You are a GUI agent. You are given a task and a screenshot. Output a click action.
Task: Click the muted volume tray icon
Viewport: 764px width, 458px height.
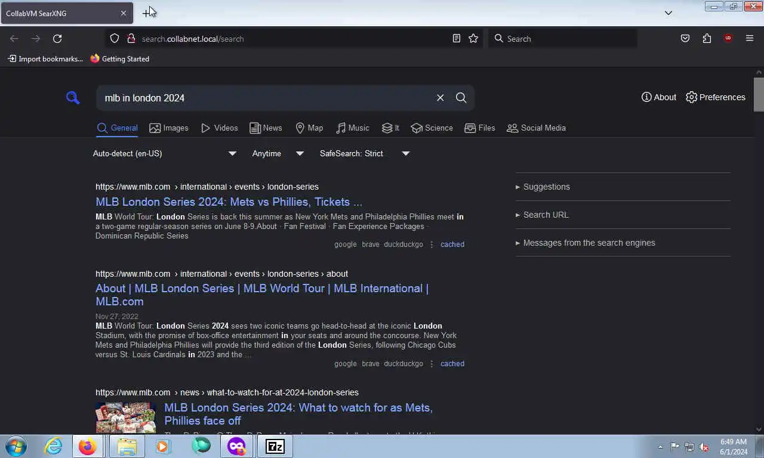[x=704, y=447]
